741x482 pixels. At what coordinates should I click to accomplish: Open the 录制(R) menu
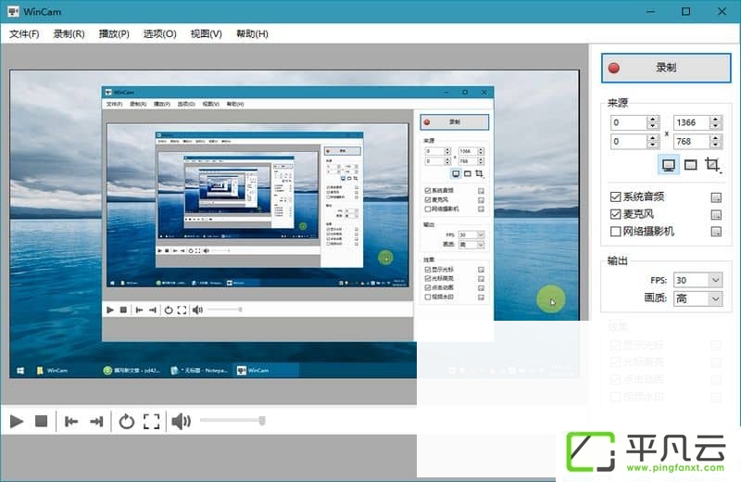[69, 34]
